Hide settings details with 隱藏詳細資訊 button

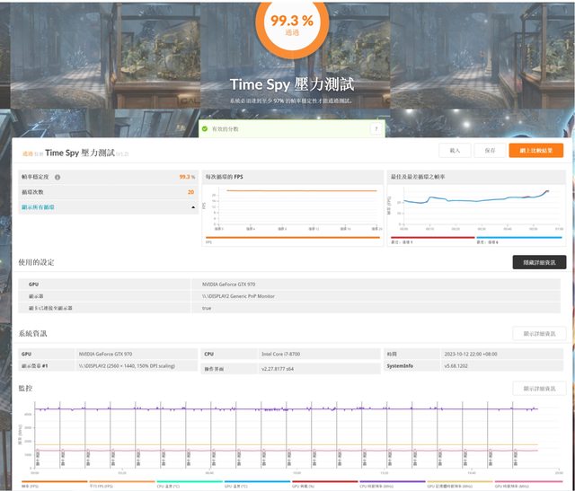coord(539,262)
